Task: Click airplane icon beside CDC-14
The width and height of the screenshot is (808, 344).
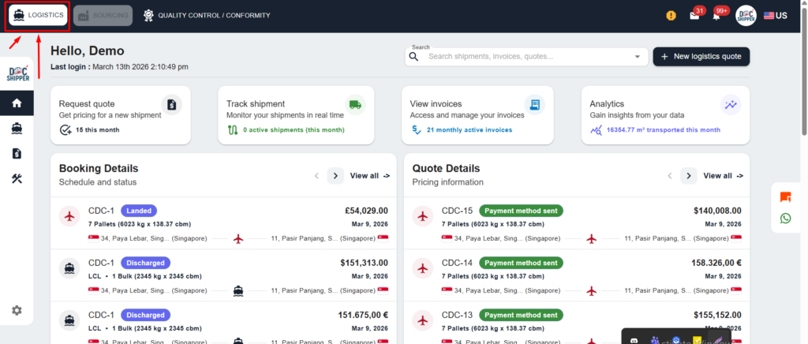Action: pos(423,268)
